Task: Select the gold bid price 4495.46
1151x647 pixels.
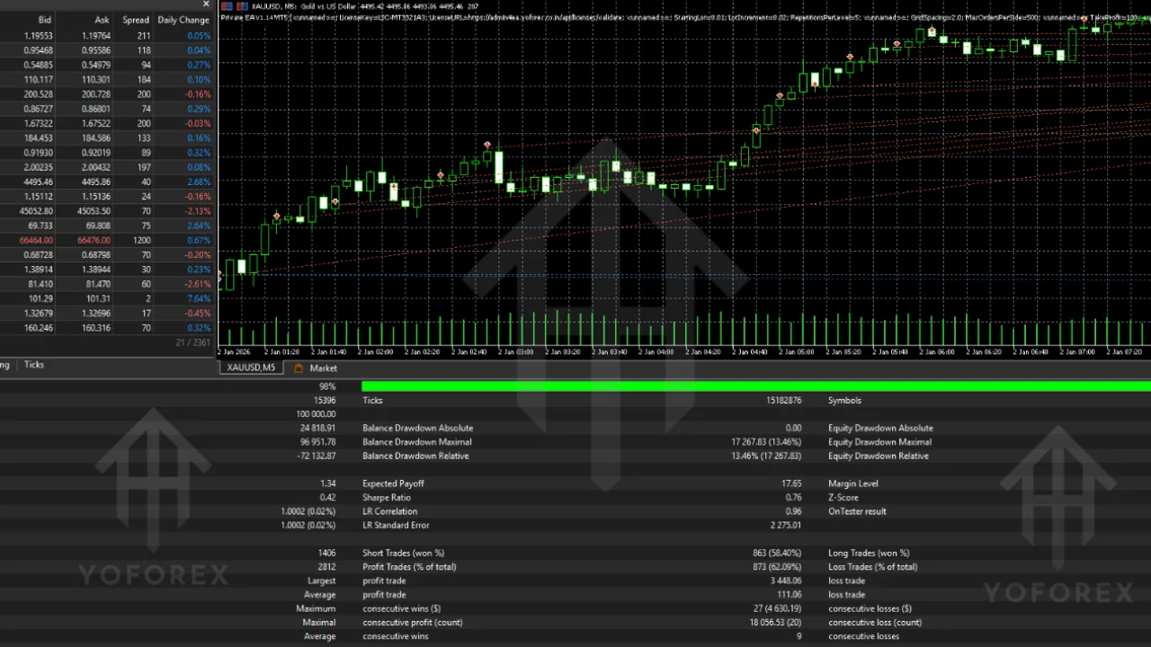Action: [x=39, y=182]
